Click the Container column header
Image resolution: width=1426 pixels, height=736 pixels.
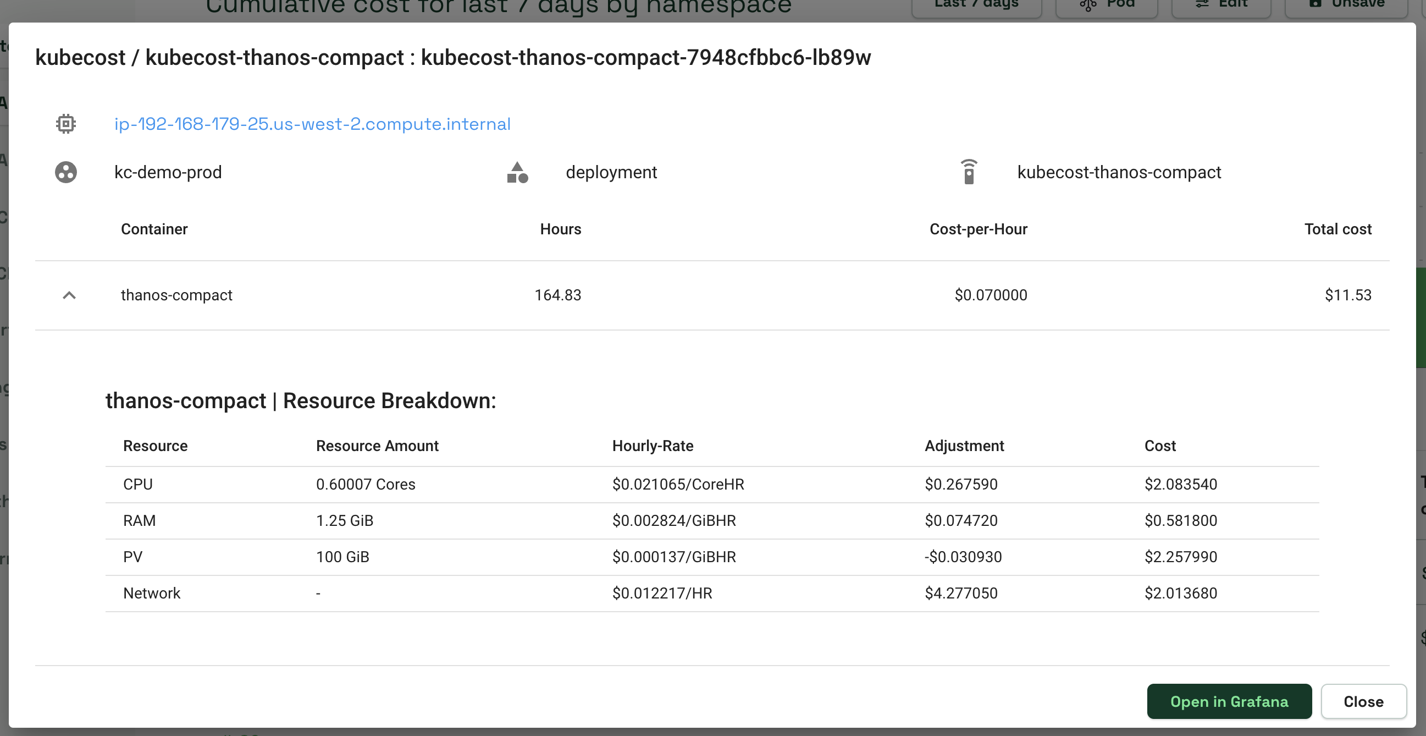(x=154, y=229)
